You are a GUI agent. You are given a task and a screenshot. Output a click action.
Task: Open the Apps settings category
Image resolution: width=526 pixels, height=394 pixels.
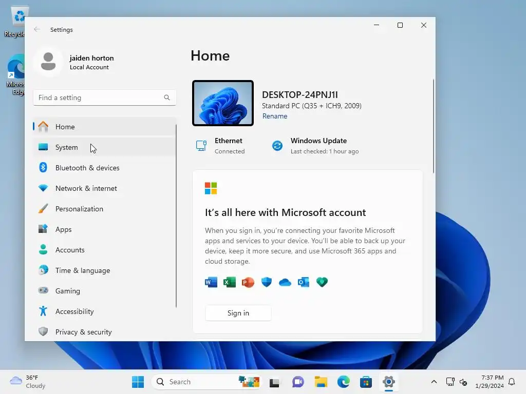tap(104, 229)
